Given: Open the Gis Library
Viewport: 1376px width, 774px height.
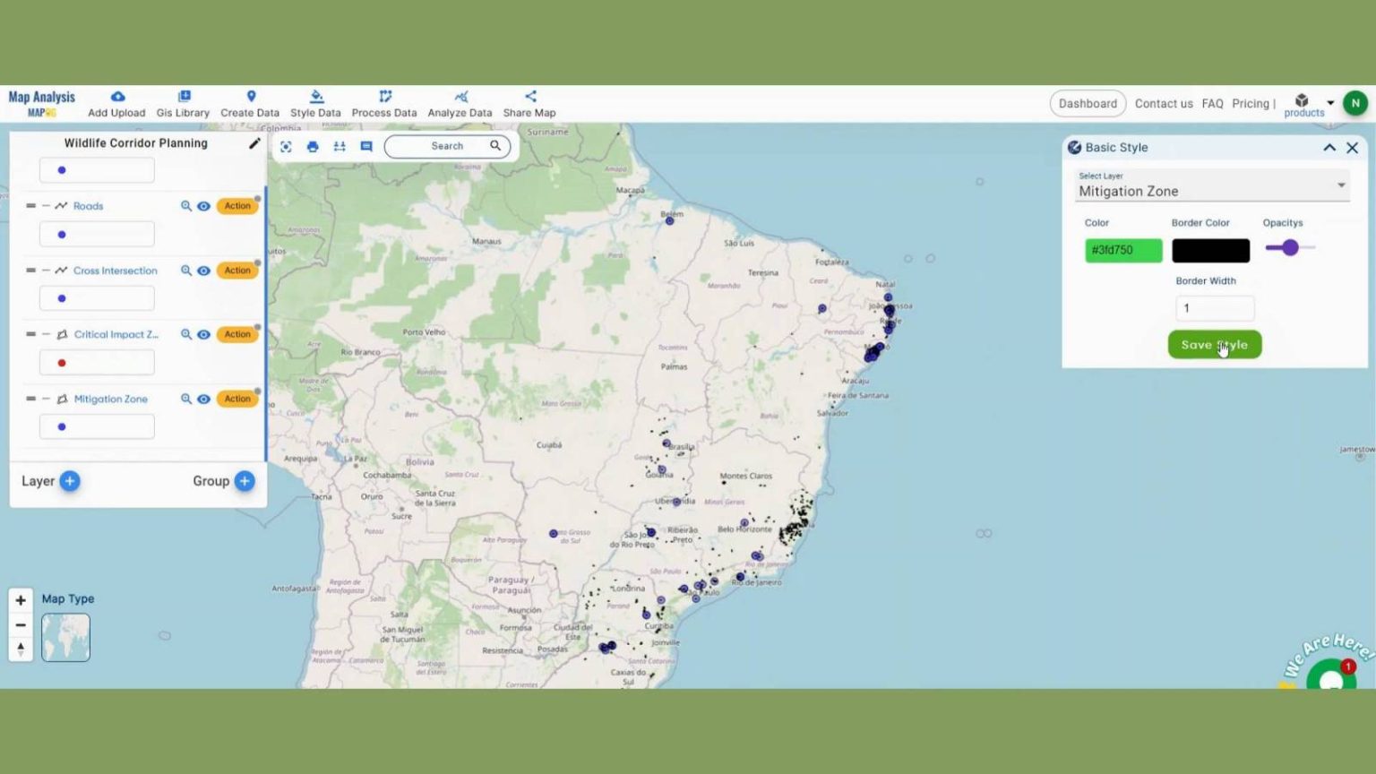Looking at the screenshot, I should (183, 104).
